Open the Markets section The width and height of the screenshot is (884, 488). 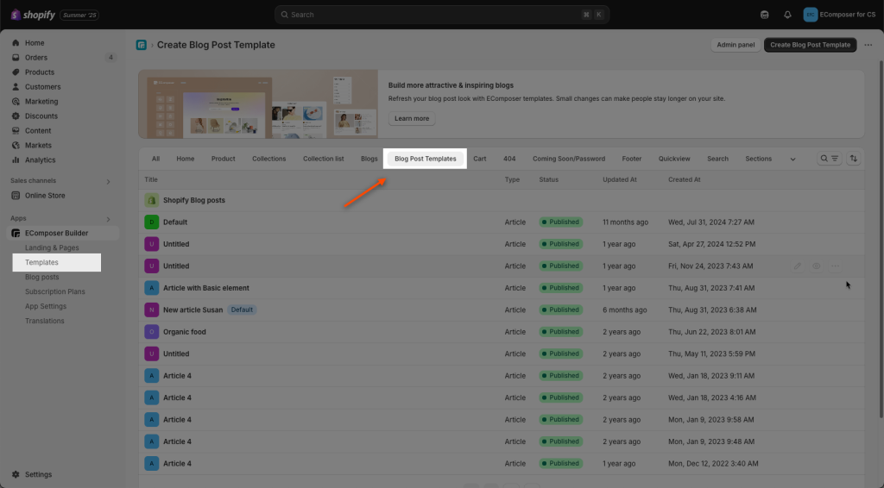(x=38, y=145)
